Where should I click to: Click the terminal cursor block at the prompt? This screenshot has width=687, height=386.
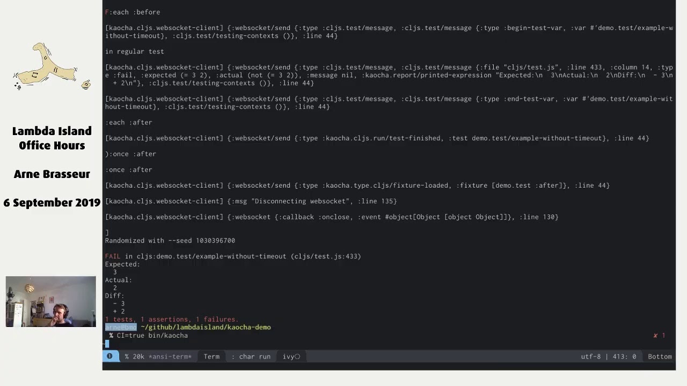pos(107,344)
